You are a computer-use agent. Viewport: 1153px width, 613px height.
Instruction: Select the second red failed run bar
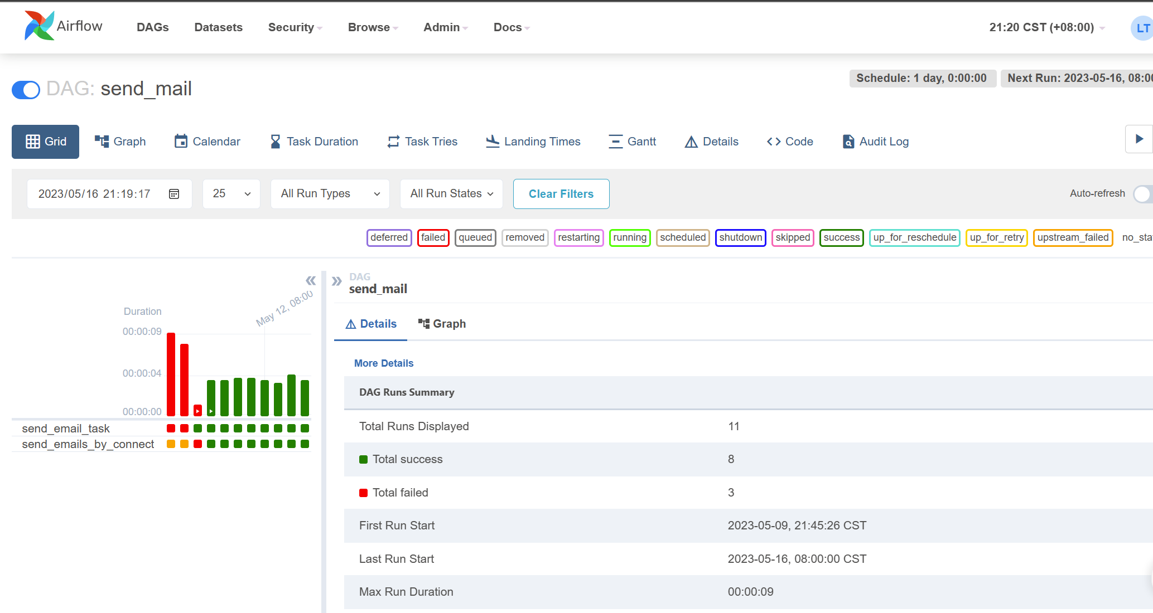tap(184, 380)
